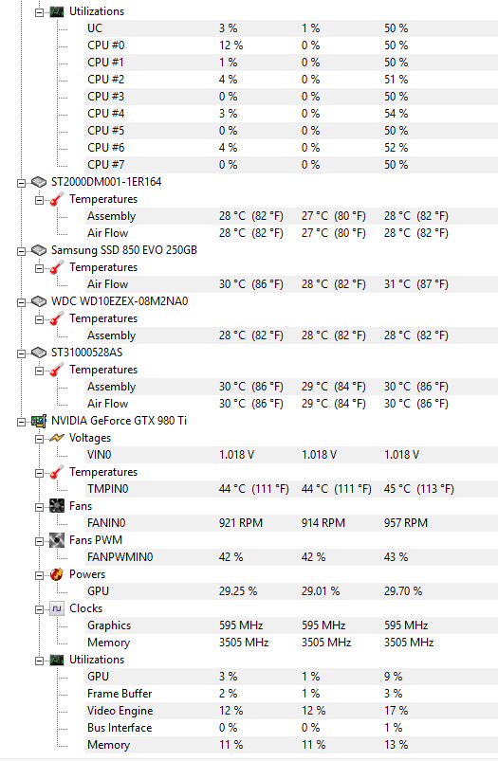Select the Video Engine utilization row
Image resolution: width=498 pixels, height=761 pixels.
click(x=291, y=711)
